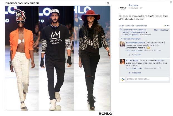Expand the 1 resposta under Yasmin's comment

click(136, 55)
